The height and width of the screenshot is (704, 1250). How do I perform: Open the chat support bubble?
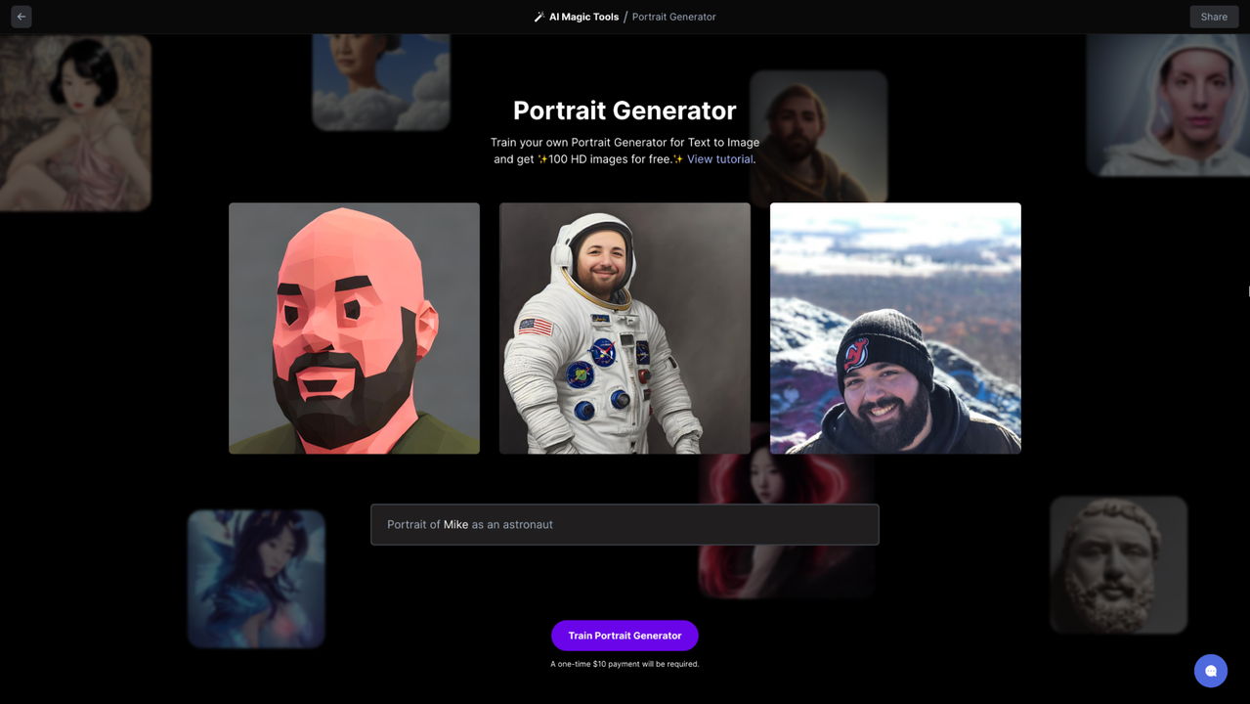pos(1210,671)
